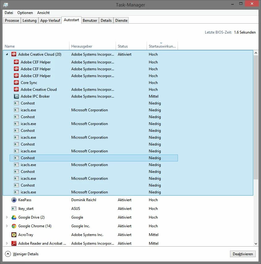Expand the Adobe Reader and Acrobat group
The height and width of the screenshot is (264, 261).
click(x=7, y=243)
